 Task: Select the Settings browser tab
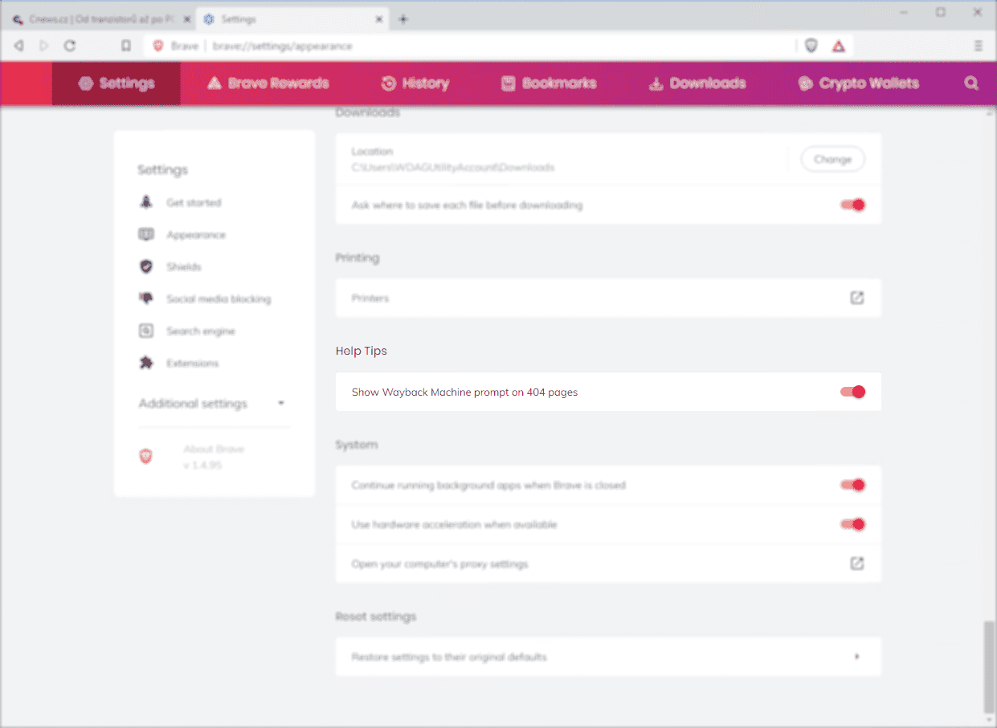click(x=292, y=19)
